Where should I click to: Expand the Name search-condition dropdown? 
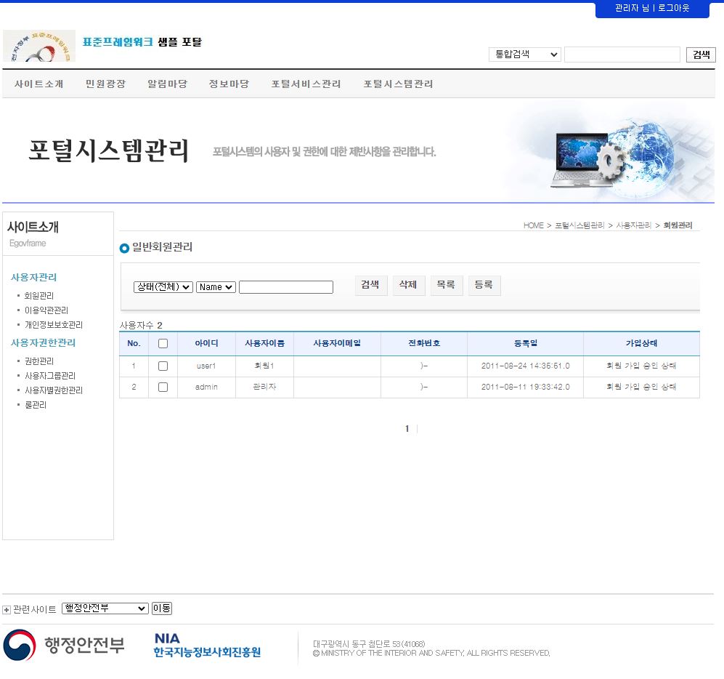216,287
